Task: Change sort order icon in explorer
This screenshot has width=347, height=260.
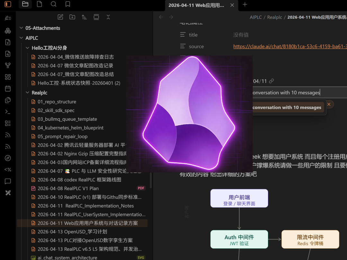Action: coord(84,17)
